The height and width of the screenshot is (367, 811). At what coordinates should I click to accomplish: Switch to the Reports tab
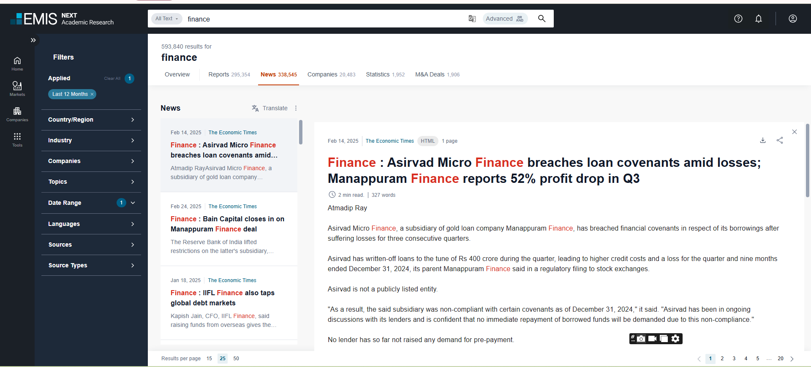pyautogui.click(x=229, y=75)
